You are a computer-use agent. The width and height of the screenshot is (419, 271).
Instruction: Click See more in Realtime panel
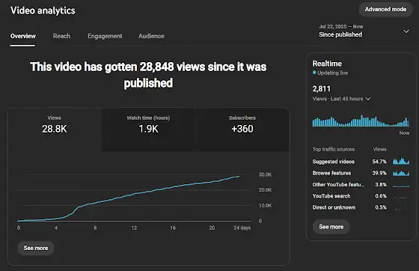[331, 227]
